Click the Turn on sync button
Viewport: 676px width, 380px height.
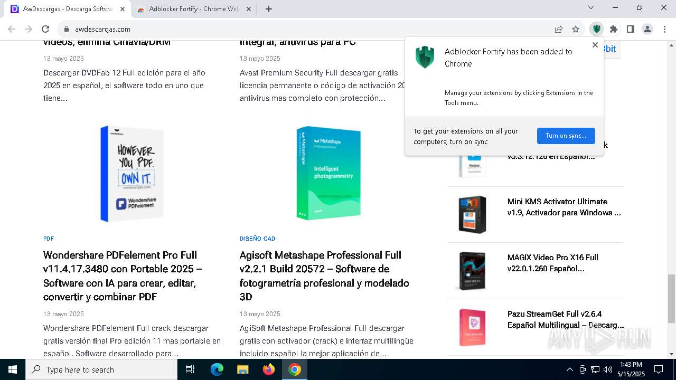(x=566, y=136)
